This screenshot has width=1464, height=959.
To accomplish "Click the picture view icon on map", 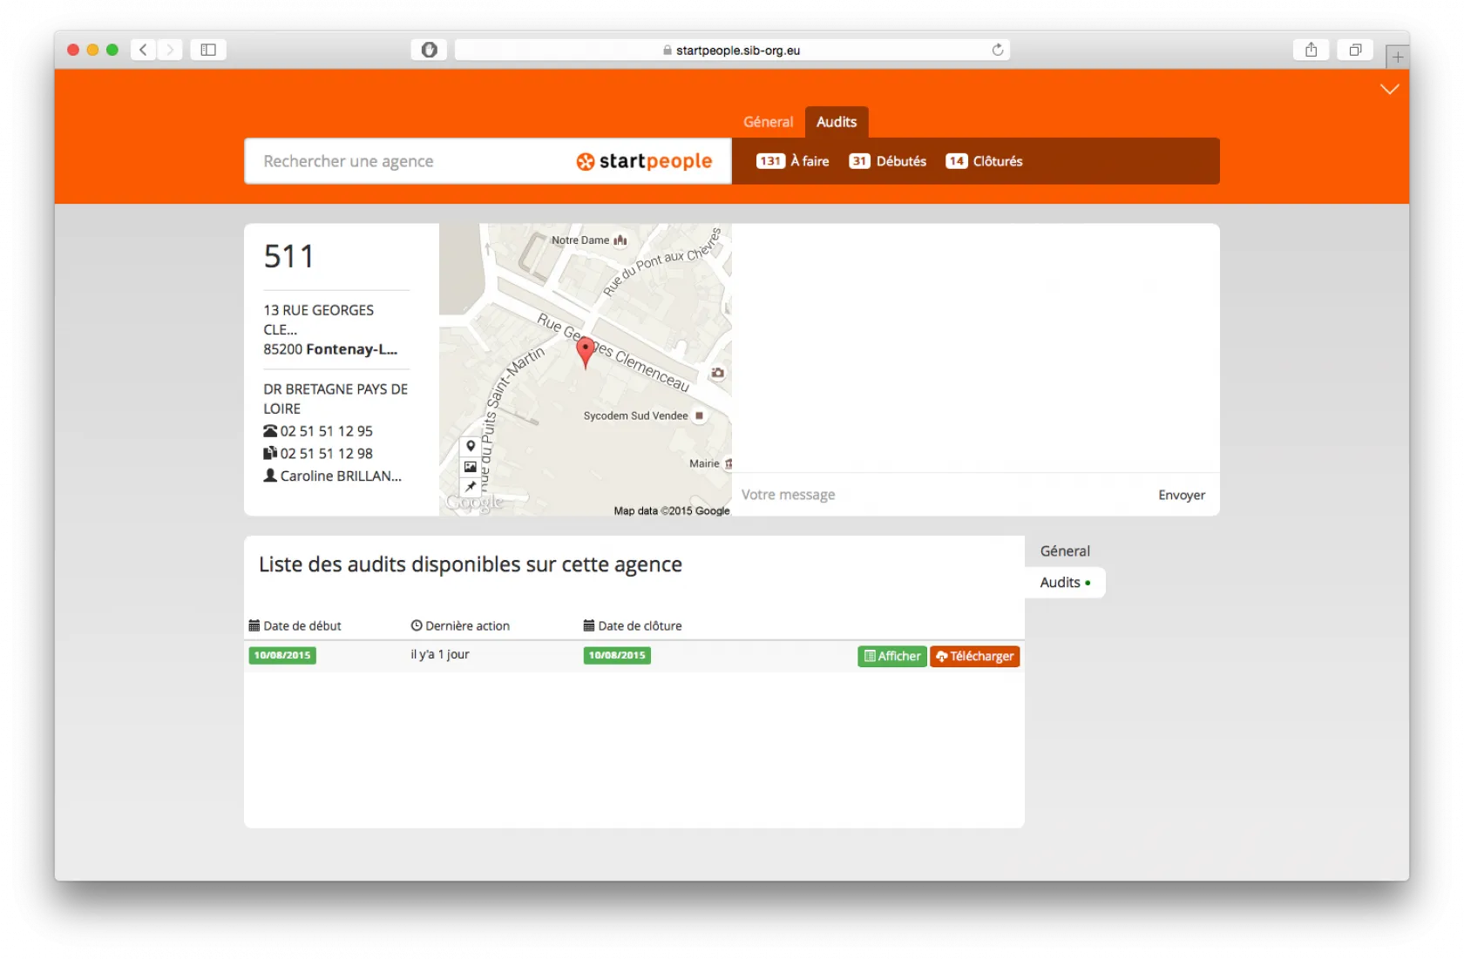I will [x=471, y=467].
